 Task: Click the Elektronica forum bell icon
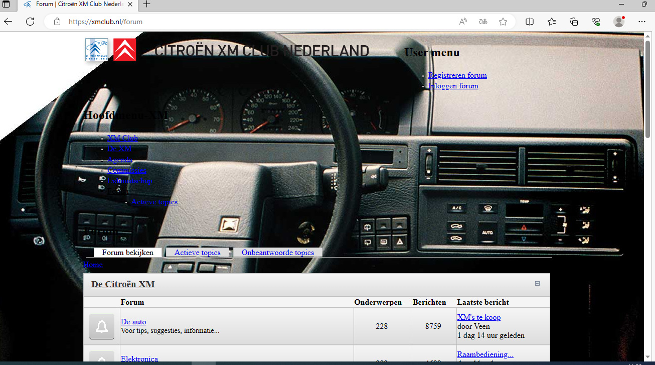(x=102, y=357)
